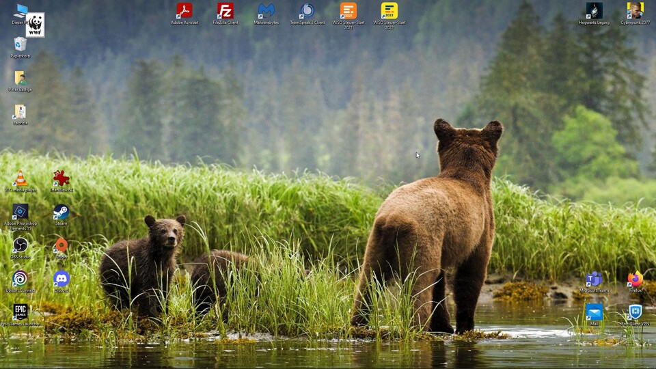The image size is (656, 369).
Task: Select the Discord shortcut
Action: coord(61,282)
